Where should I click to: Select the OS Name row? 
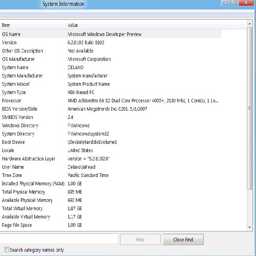111,34
